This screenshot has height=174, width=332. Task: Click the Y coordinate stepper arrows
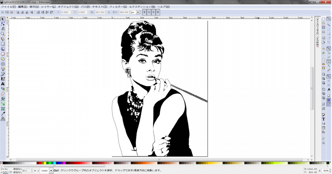tap(88, 12)
